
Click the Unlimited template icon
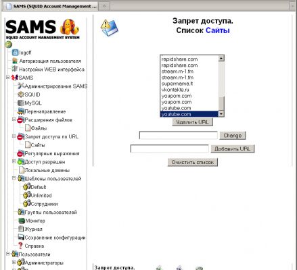coord(27,195)
